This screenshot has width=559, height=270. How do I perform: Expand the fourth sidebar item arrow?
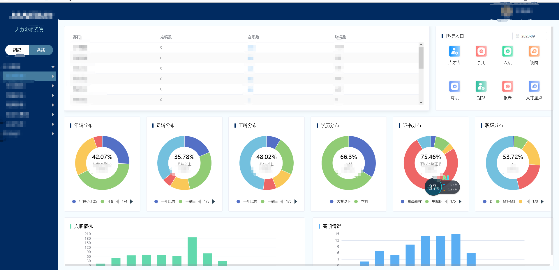(53, 95)
